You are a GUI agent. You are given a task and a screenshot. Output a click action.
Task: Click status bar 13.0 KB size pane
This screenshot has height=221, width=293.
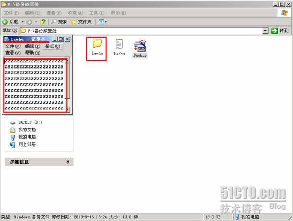pos(218,217)
